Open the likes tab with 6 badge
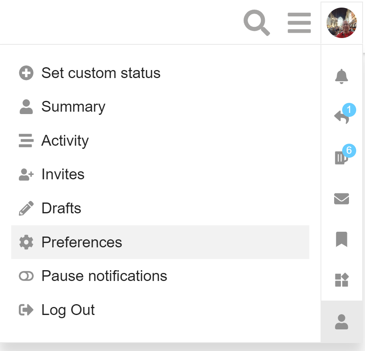365x351 pixels. tap(341, 158)
